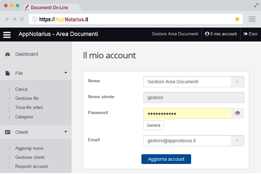Open Il mio account in top bar
Screen dimensions: 261x174
(x=221, y=34)
